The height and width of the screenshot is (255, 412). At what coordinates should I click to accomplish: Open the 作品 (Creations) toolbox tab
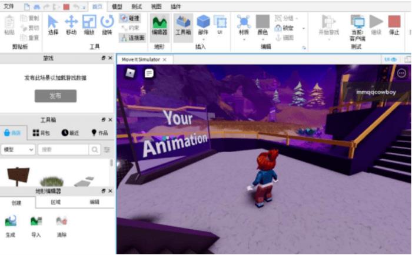(x=99, y=133)
